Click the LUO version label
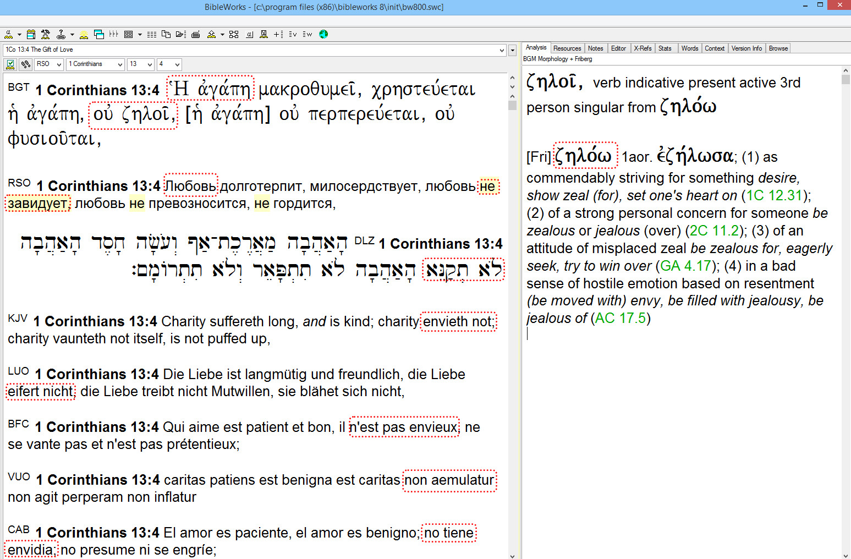 tap(18, 371)
